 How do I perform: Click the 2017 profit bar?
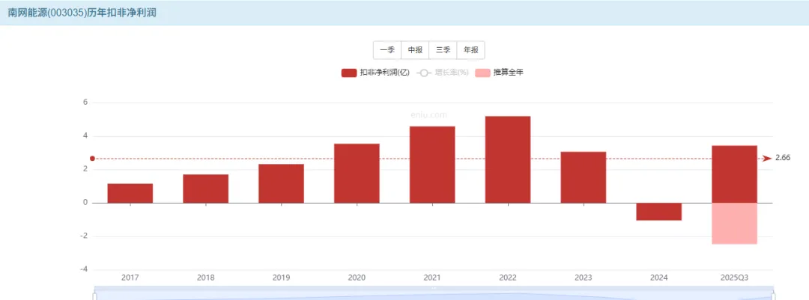coord(130,193)
